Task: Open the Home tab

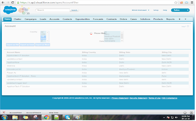Action: point(7,19)
